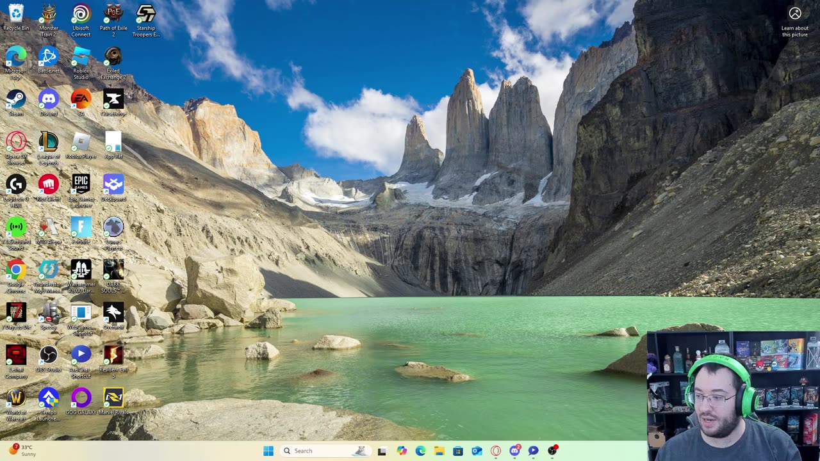Select the MTG Arena desktop icon
Screen dimensions: 820x461
pos(49,230)
